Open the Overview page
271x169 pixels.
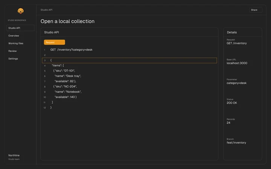14,36
